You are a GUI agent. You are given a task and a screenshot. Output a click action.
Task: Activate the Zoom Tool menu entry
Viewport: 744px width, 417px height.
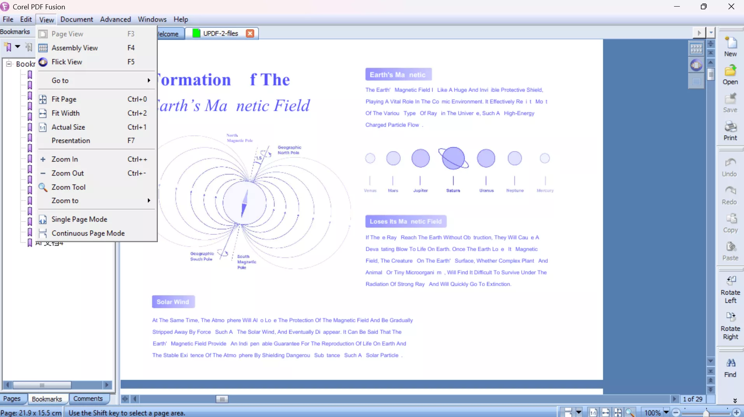pos(68,187)
